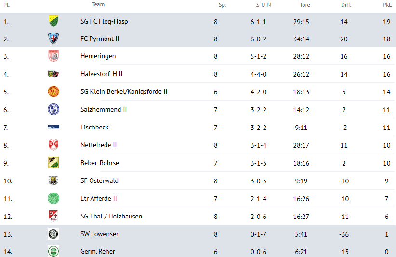The image size is (396, 257).
Task: Click the FC Pyrmont II club crest
Action: [x=53, y=39]
